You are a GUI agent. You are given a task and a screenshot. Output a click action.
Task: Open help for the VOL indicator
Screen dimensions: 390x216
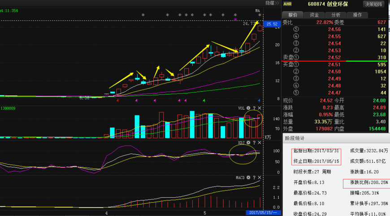(x=254, y=108)
